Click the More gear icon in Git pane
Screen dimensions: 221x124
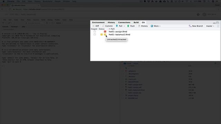pyautogui.click(x=152, y=26)
